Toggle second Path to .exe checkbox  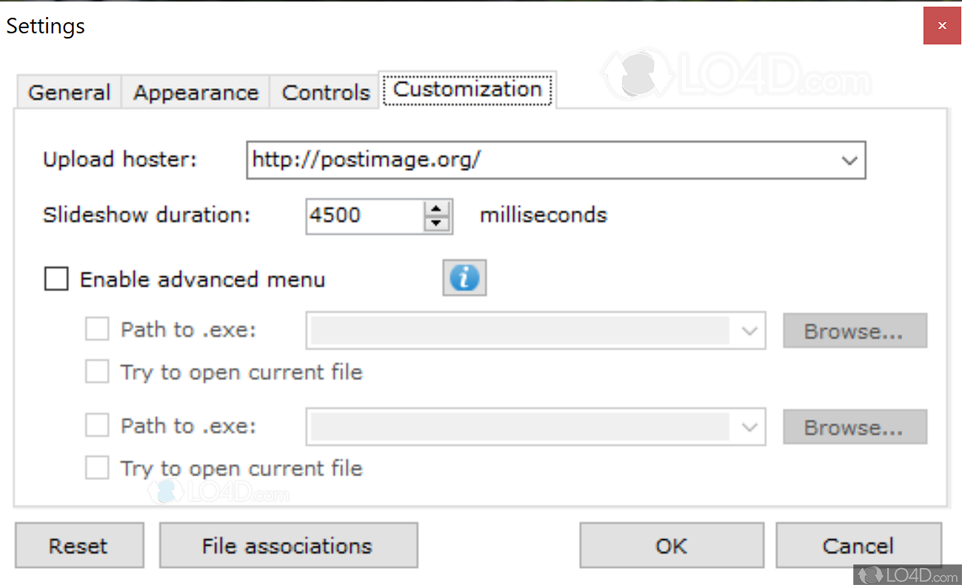pyautogui.click(x=97, y=426)
